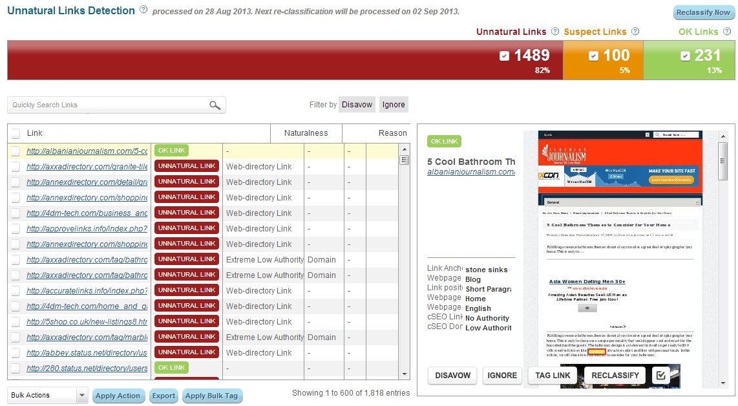
Task: Focus the Quickly Search Links input field
Action: tap(107, 105)
